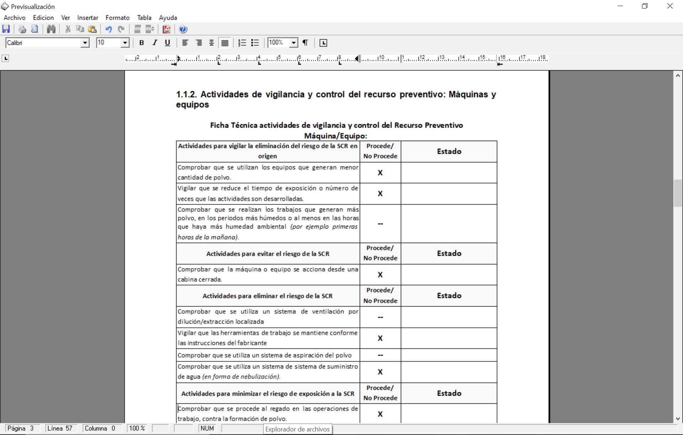This screenshot has height=435, width=683.
Task: Center the text alignment
Action: pyautogui.click(x=211, y=43)
